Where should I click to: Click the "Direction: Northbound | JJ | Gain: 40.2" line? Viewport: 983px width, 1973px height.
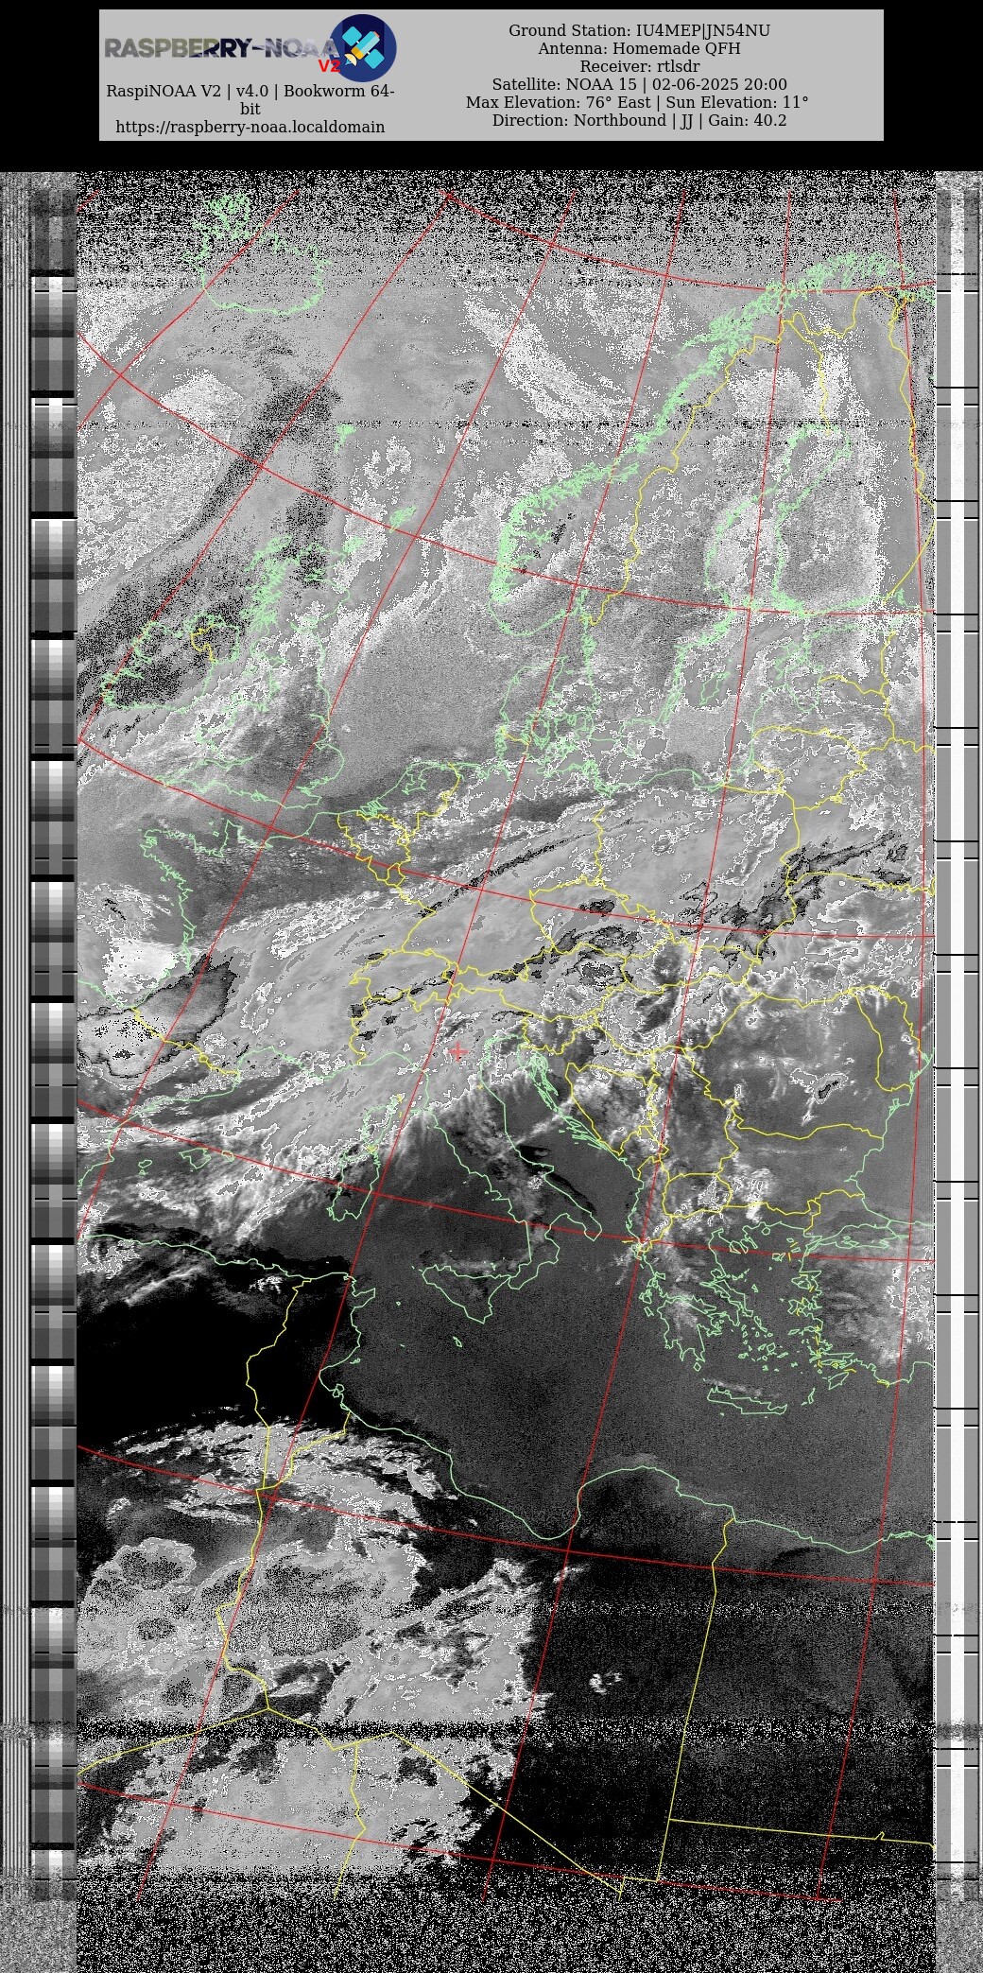(x=639, y=120)
